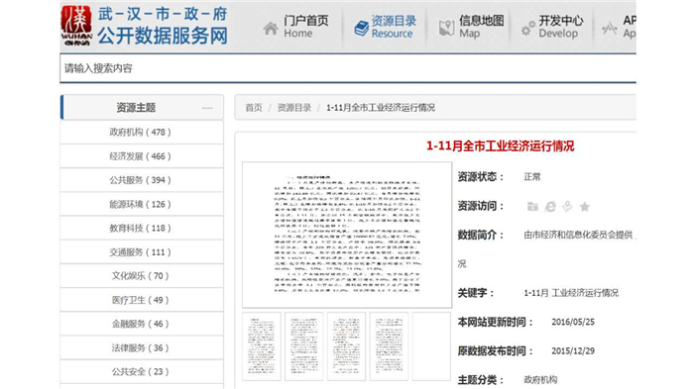Click the red Wuhan China logo
The height and width of the screenshot is (389, 694).
click(76, 25)
